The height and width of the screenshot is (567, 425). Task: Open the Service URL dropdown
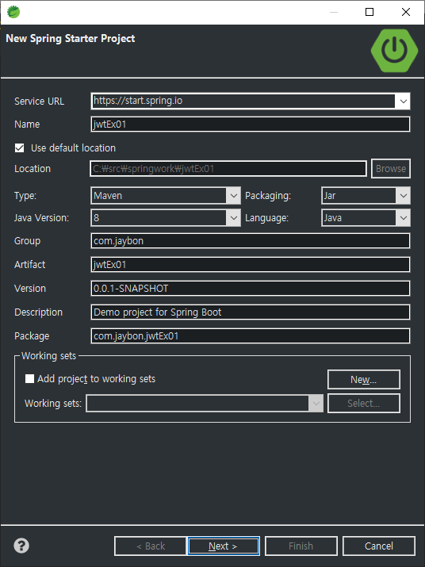click(404, 102)
